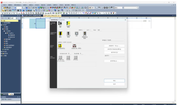Select the Ethernet board interface icon
This screenshot has width=177, height=105.
pos(68,24)
